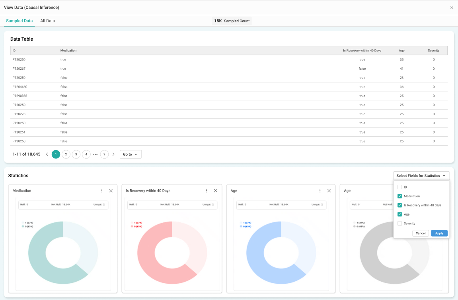Check the ID field checkbox
This screenshot has height=300, width=458.
pyautogui.click(x=400, y=187)
